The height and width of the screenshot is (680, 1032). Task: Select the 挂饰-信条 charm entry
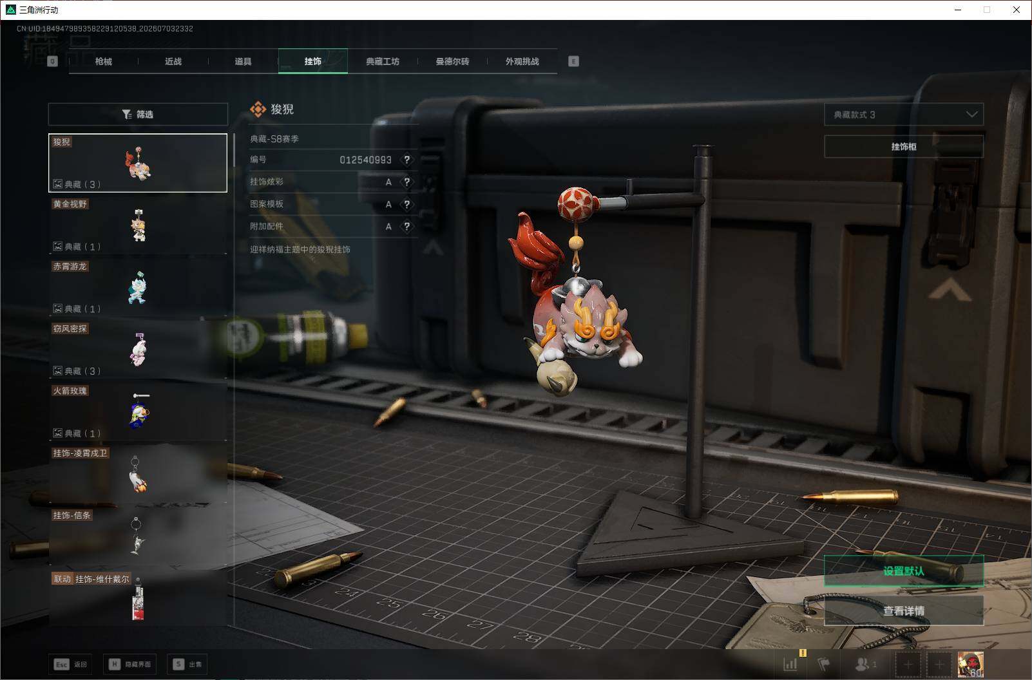pyautogui.click(x=138, y=537)
